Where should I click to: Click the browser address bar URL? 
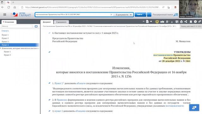(92, 7)
